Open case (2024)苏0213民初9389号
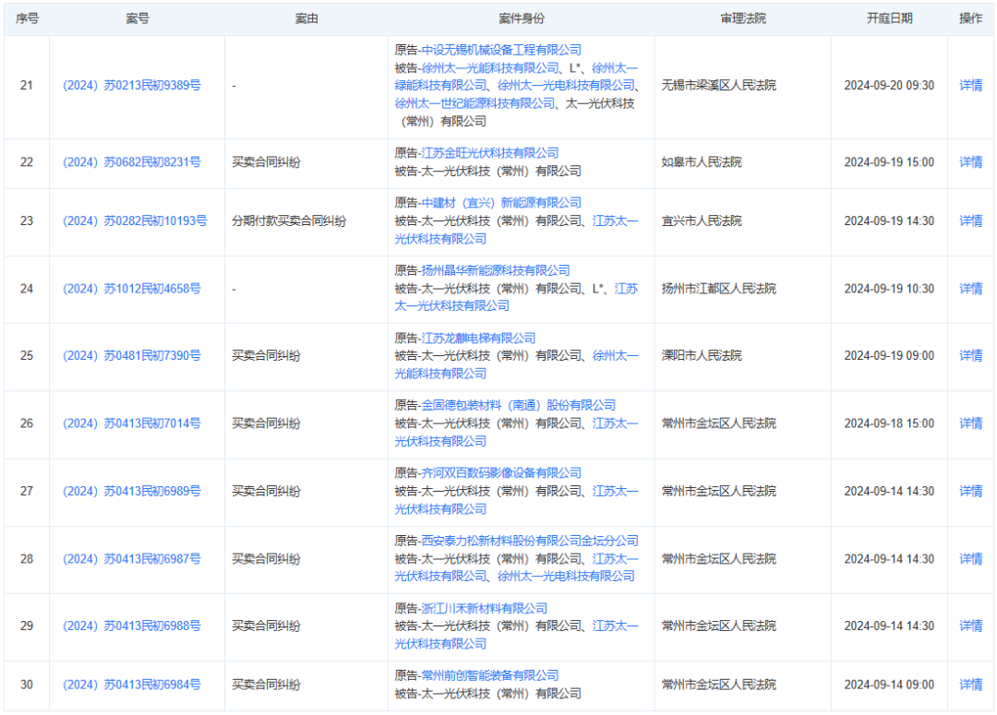 131,86
